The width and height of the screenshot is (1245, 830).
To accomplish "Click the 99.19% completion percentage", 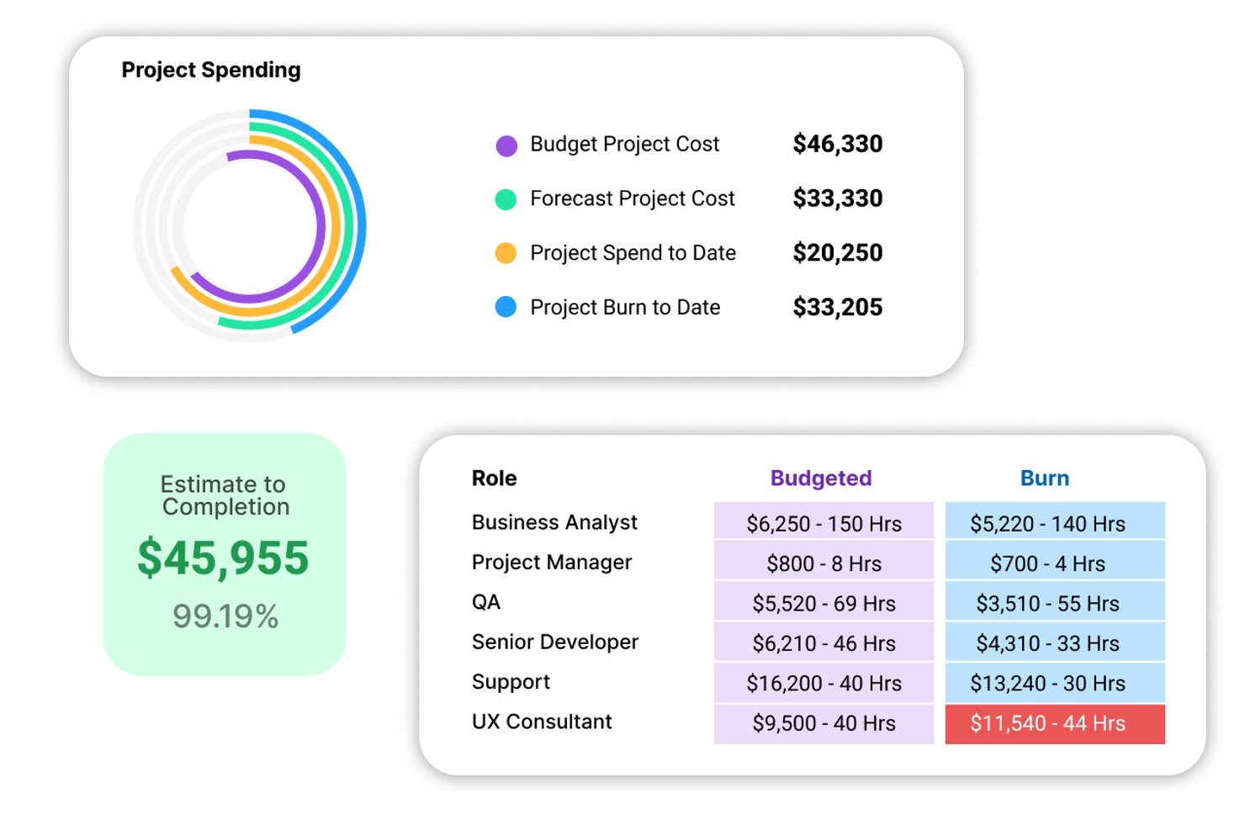I will point(225,616).
